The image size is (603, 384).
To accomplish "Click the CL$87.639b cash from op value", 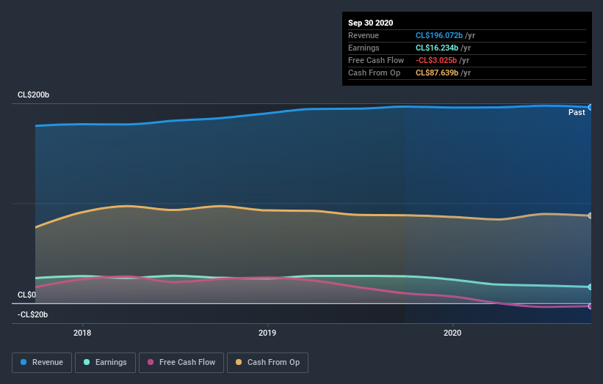I will 437,73.
